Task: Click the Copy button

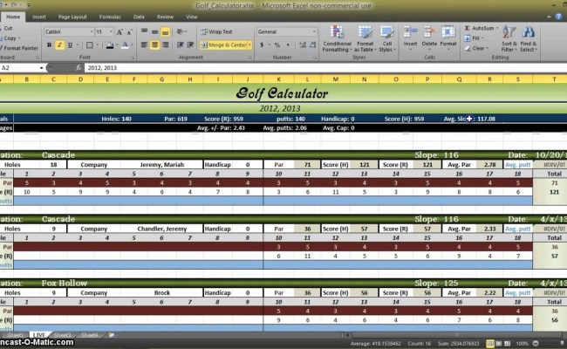Action: [x=8, y=38]
